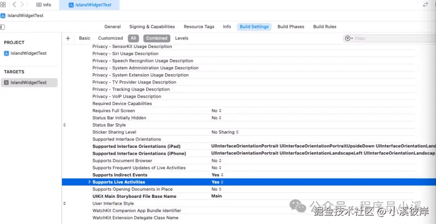Viewport: 436px width, 224px height.
Task: Click the target app icon under TARGETS
Action: tap(6, 83)
